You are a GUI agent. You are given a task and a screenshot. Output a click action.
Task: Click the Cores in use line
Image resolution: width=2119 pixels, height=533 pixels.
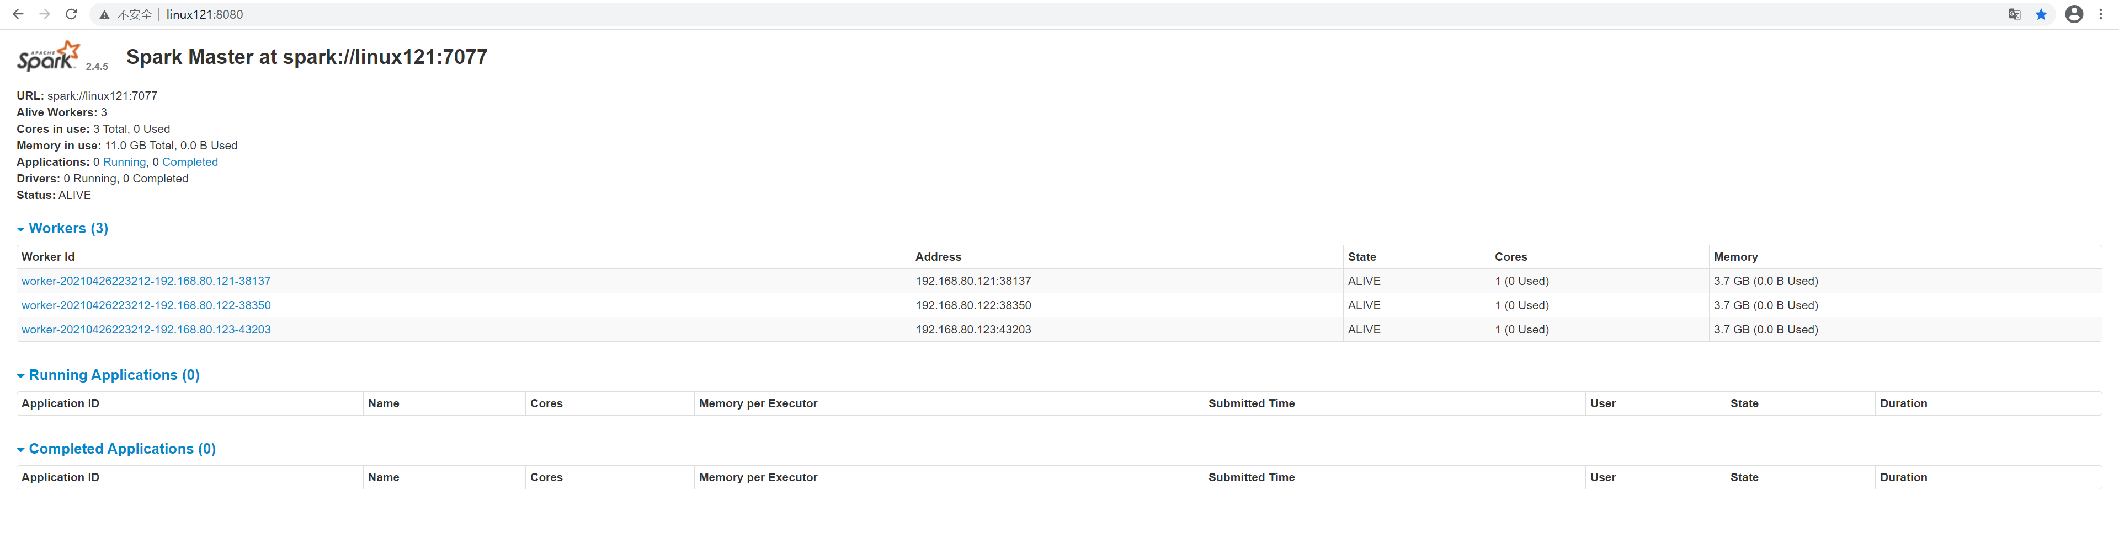(93, 129)
